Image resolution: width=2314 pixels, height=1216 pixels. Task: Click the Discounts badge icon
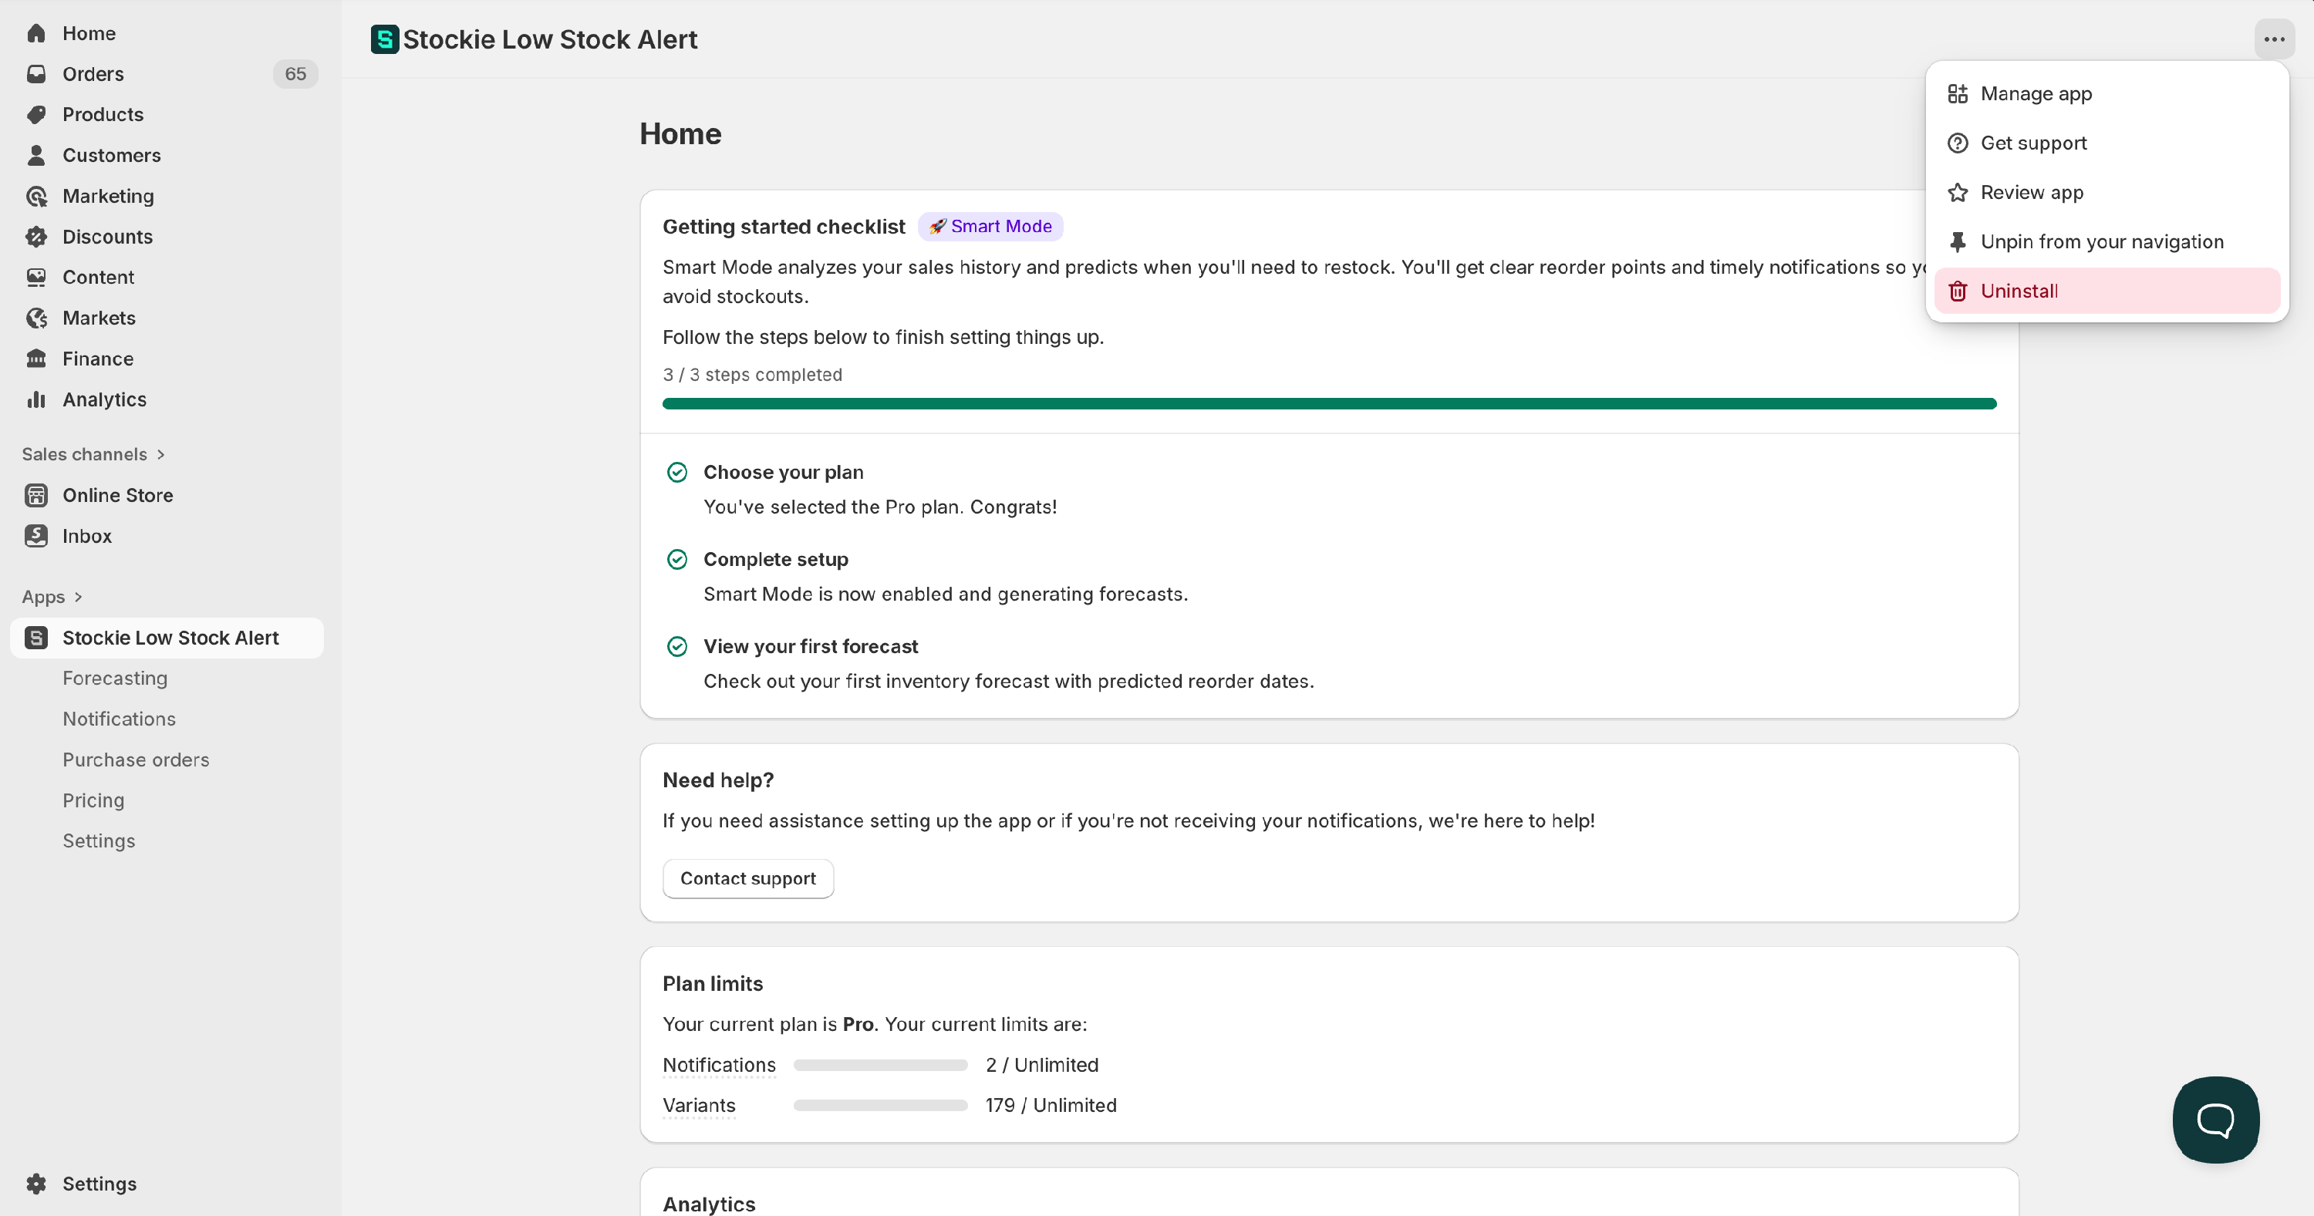tap(36, 236)
